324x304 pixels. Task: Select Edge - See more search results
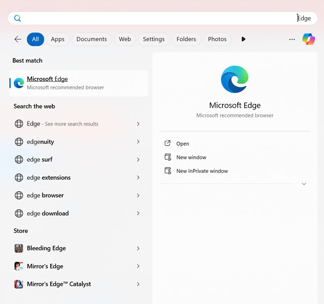pos(79,124)
